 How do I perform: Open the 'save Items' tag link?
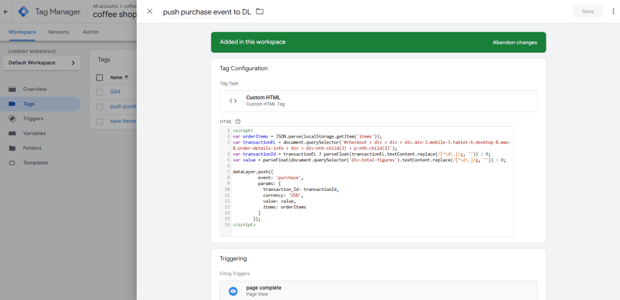(123, 121)
